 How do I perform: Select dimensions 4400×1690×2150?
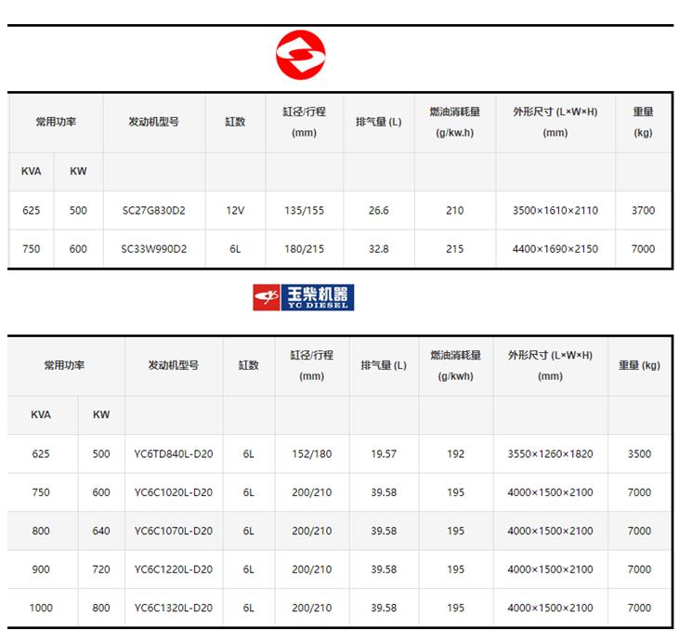point(555,249)
